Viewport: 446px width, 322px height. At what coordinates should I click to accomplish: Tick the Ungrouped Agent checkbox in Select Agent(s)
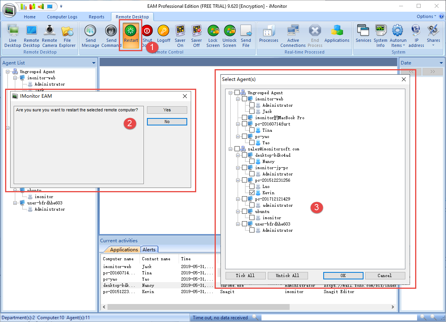tap(237, 93)
